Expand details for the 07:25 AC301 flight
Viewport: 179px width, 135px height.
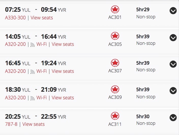pos(173,11)
